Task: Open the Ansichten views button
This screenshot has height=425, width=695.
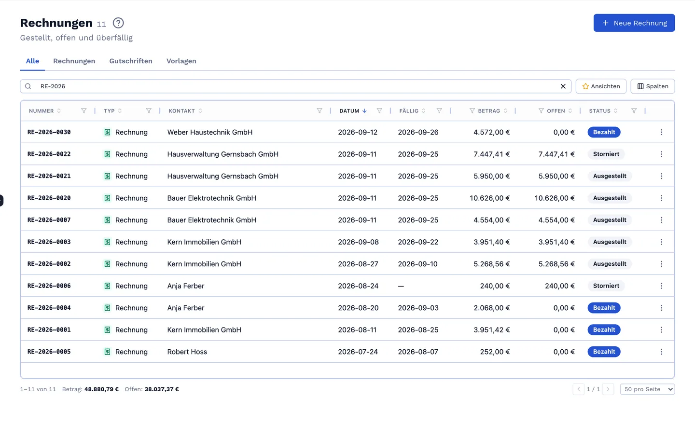Action: click(601, 86)
